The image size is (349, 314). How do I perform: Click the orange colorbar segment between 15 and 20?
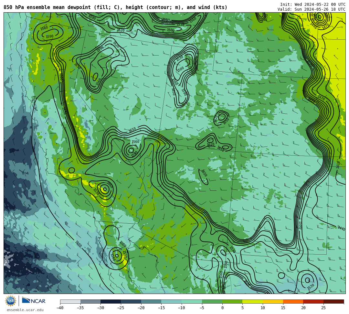click(293, 301)
